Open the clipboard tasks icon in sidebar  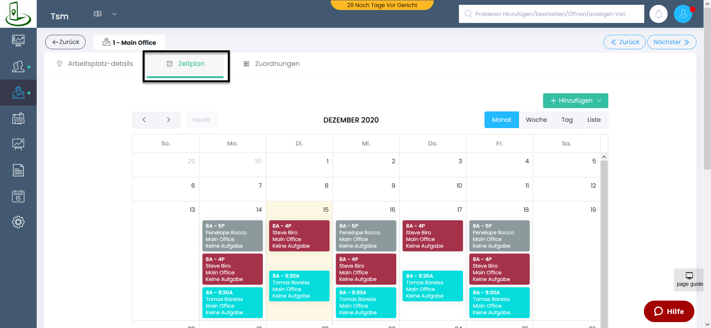18,118
